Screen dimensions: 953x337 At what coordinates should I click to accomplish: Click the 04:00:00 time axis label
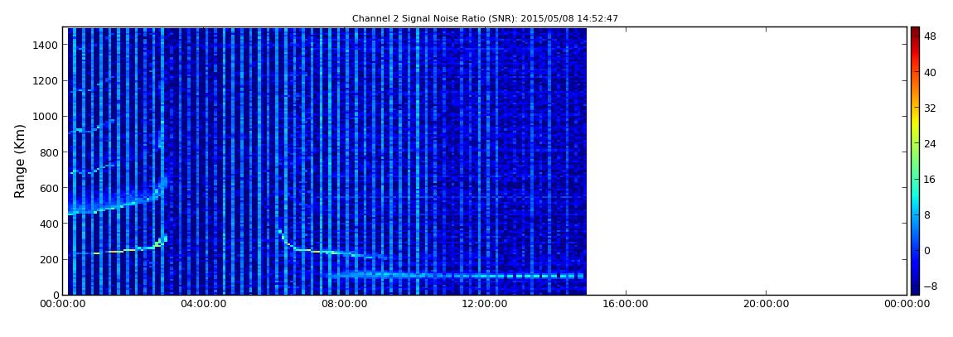(x=203, y=304)
